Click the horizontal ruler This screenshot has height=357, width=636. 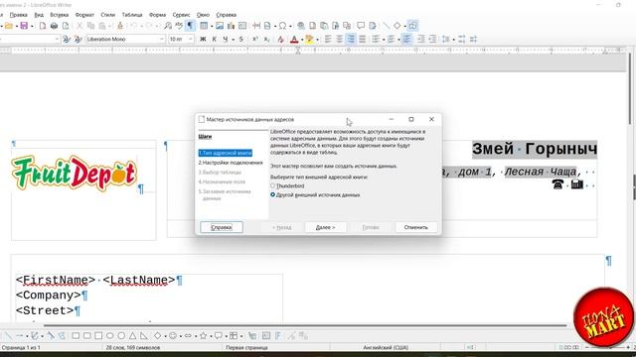pos(312,51)
